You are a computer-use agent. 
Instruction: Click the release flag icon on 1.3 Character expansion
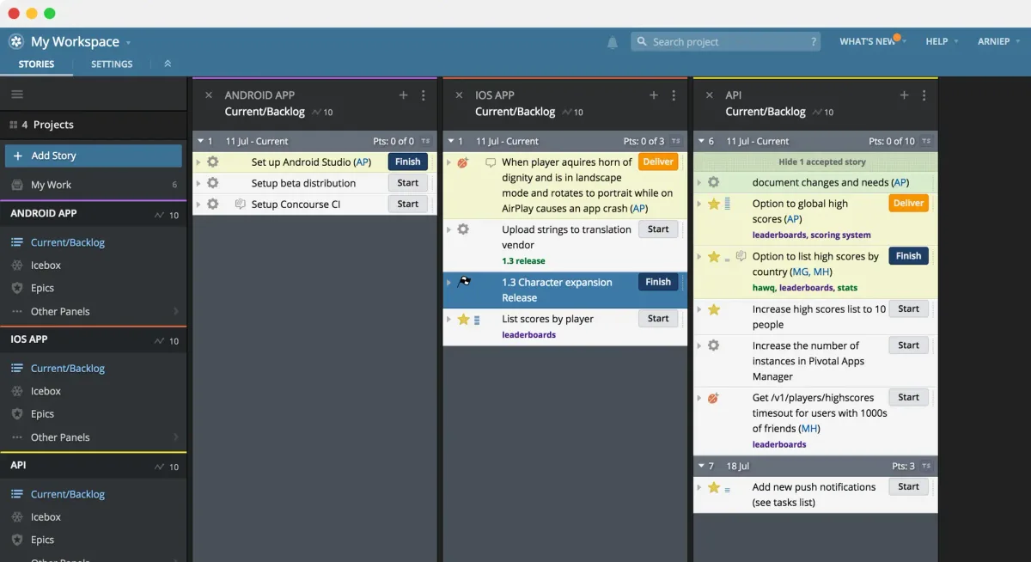(463, 282)
